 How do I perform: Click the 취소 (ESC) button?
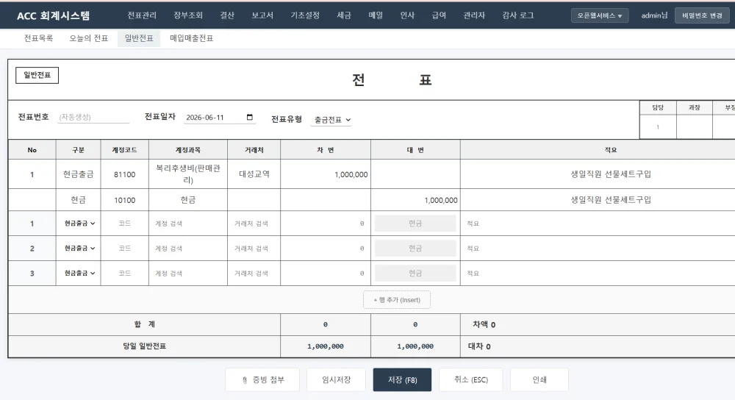470,380
